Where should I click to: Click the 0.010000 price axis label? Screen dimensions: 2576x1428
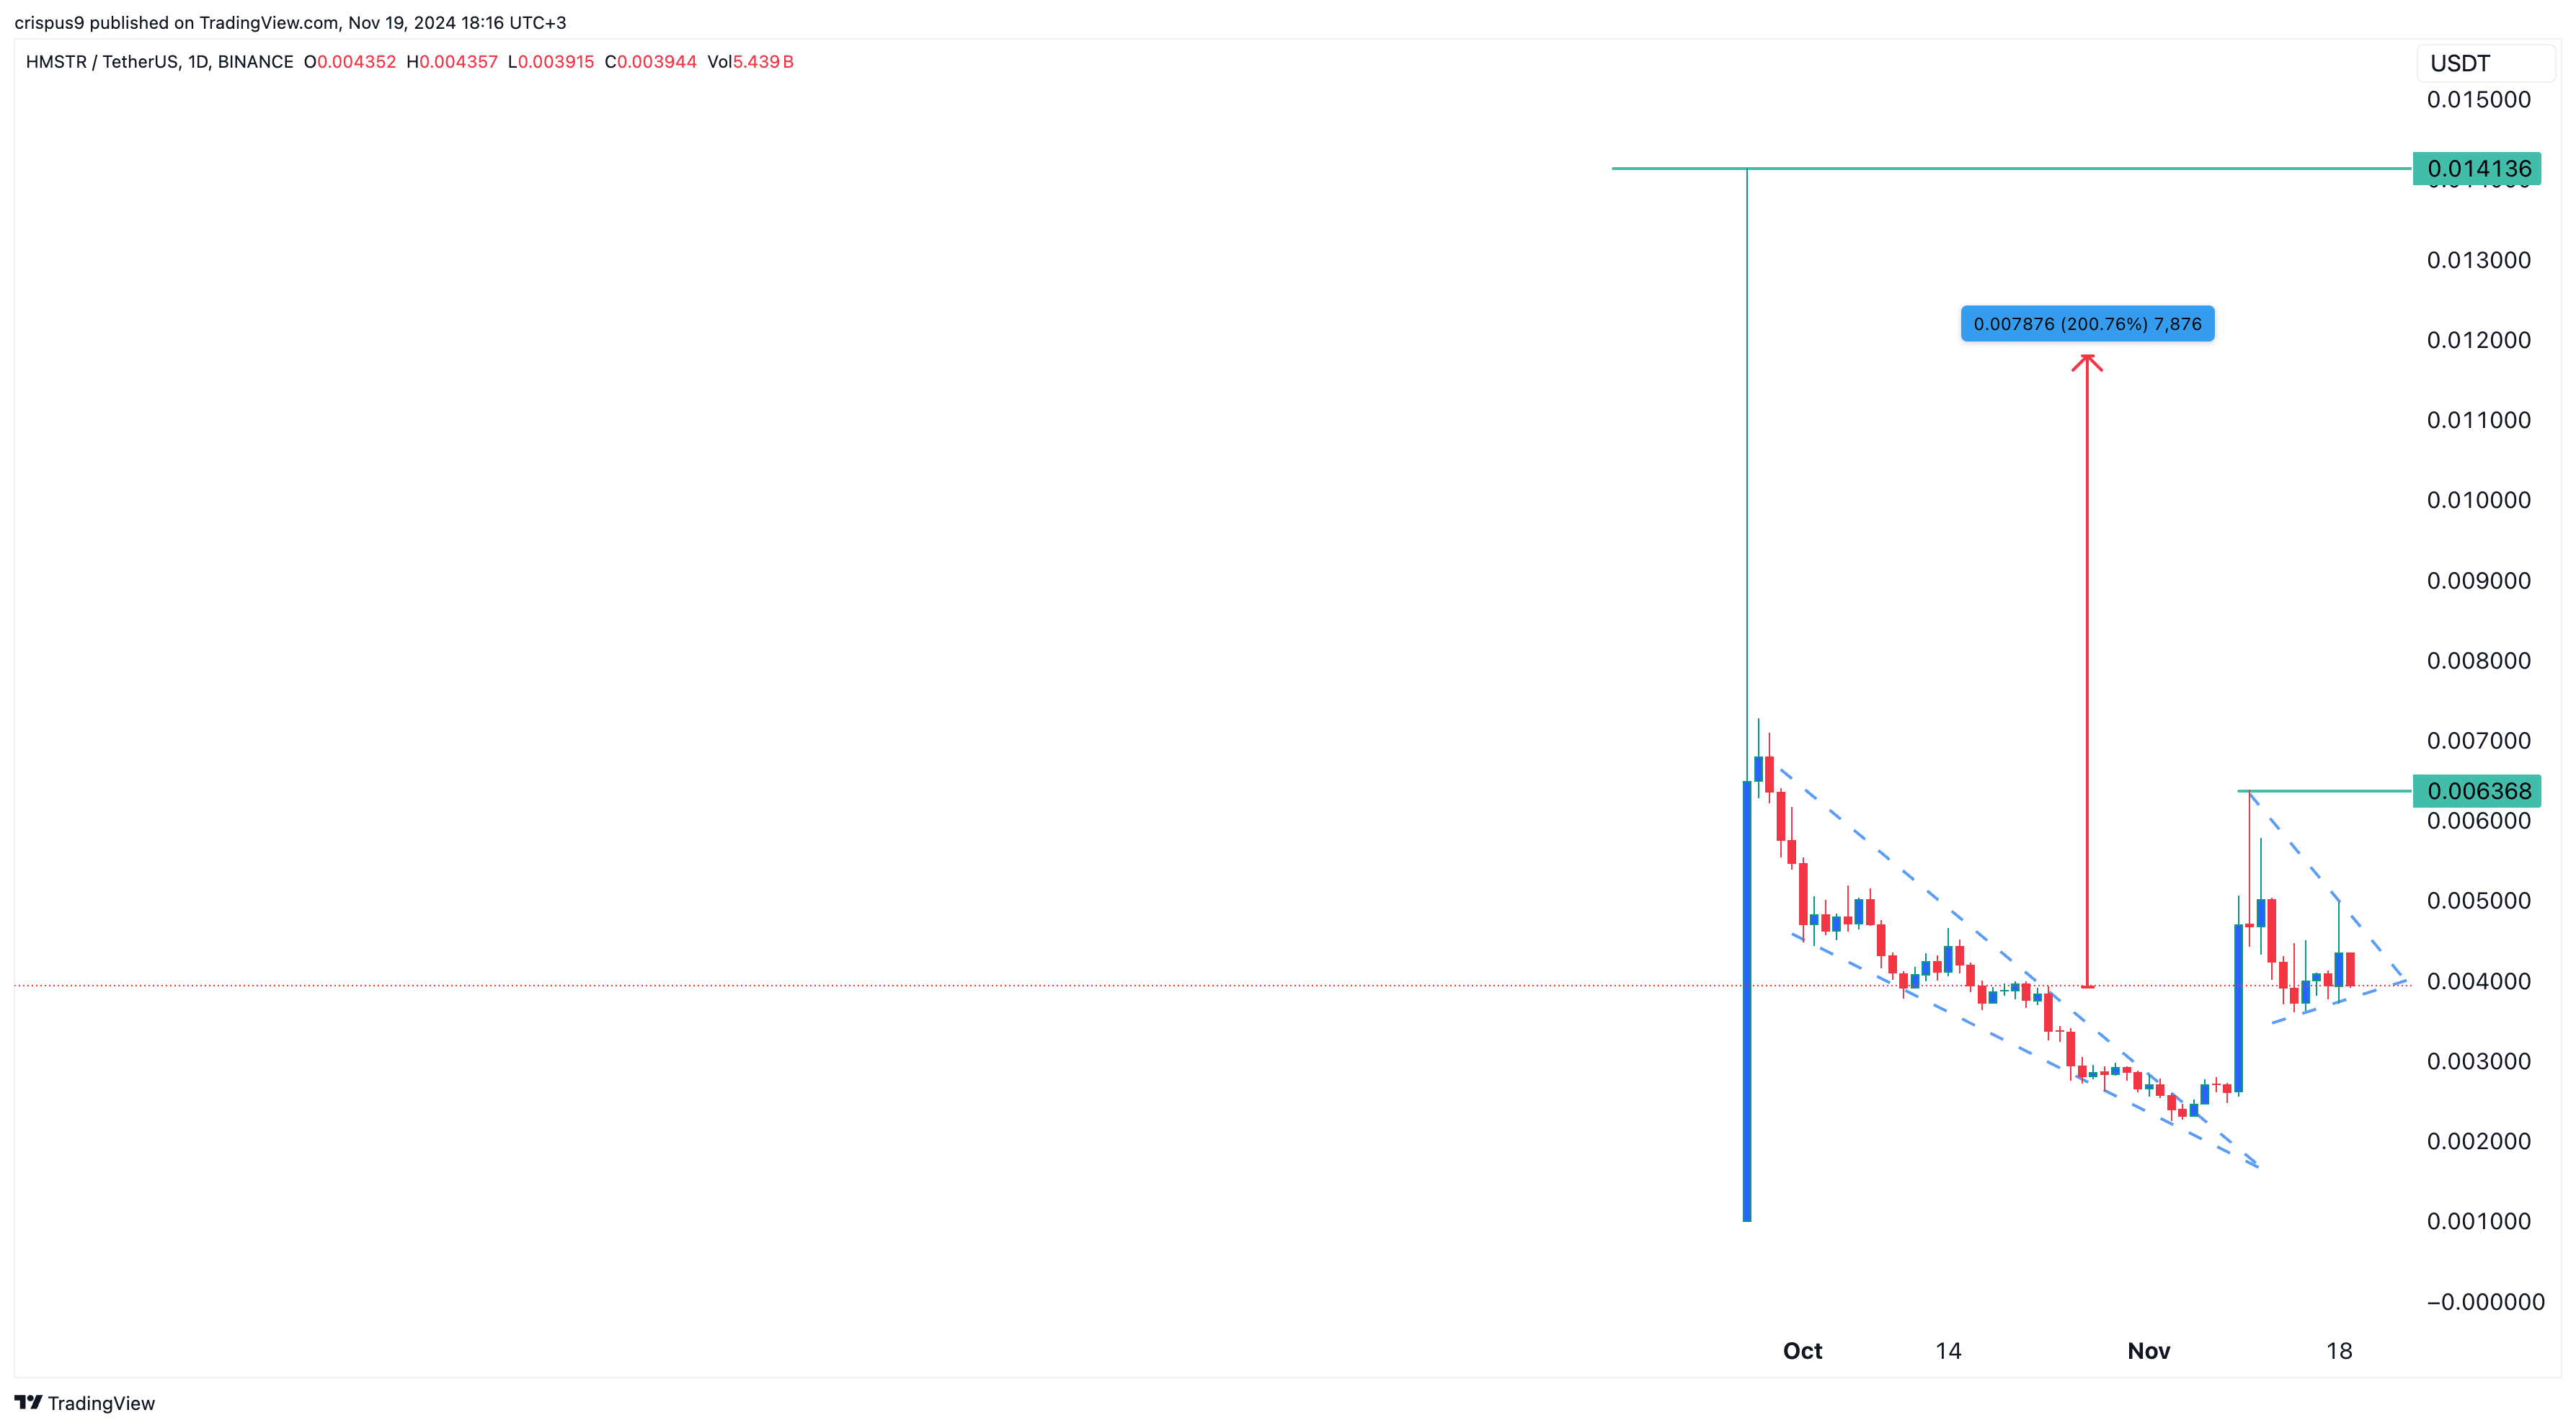[x=2478, y=499]
